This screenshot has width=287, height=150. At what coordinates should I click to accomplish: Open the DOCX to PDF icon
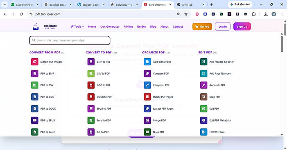[x=91, y=97]
